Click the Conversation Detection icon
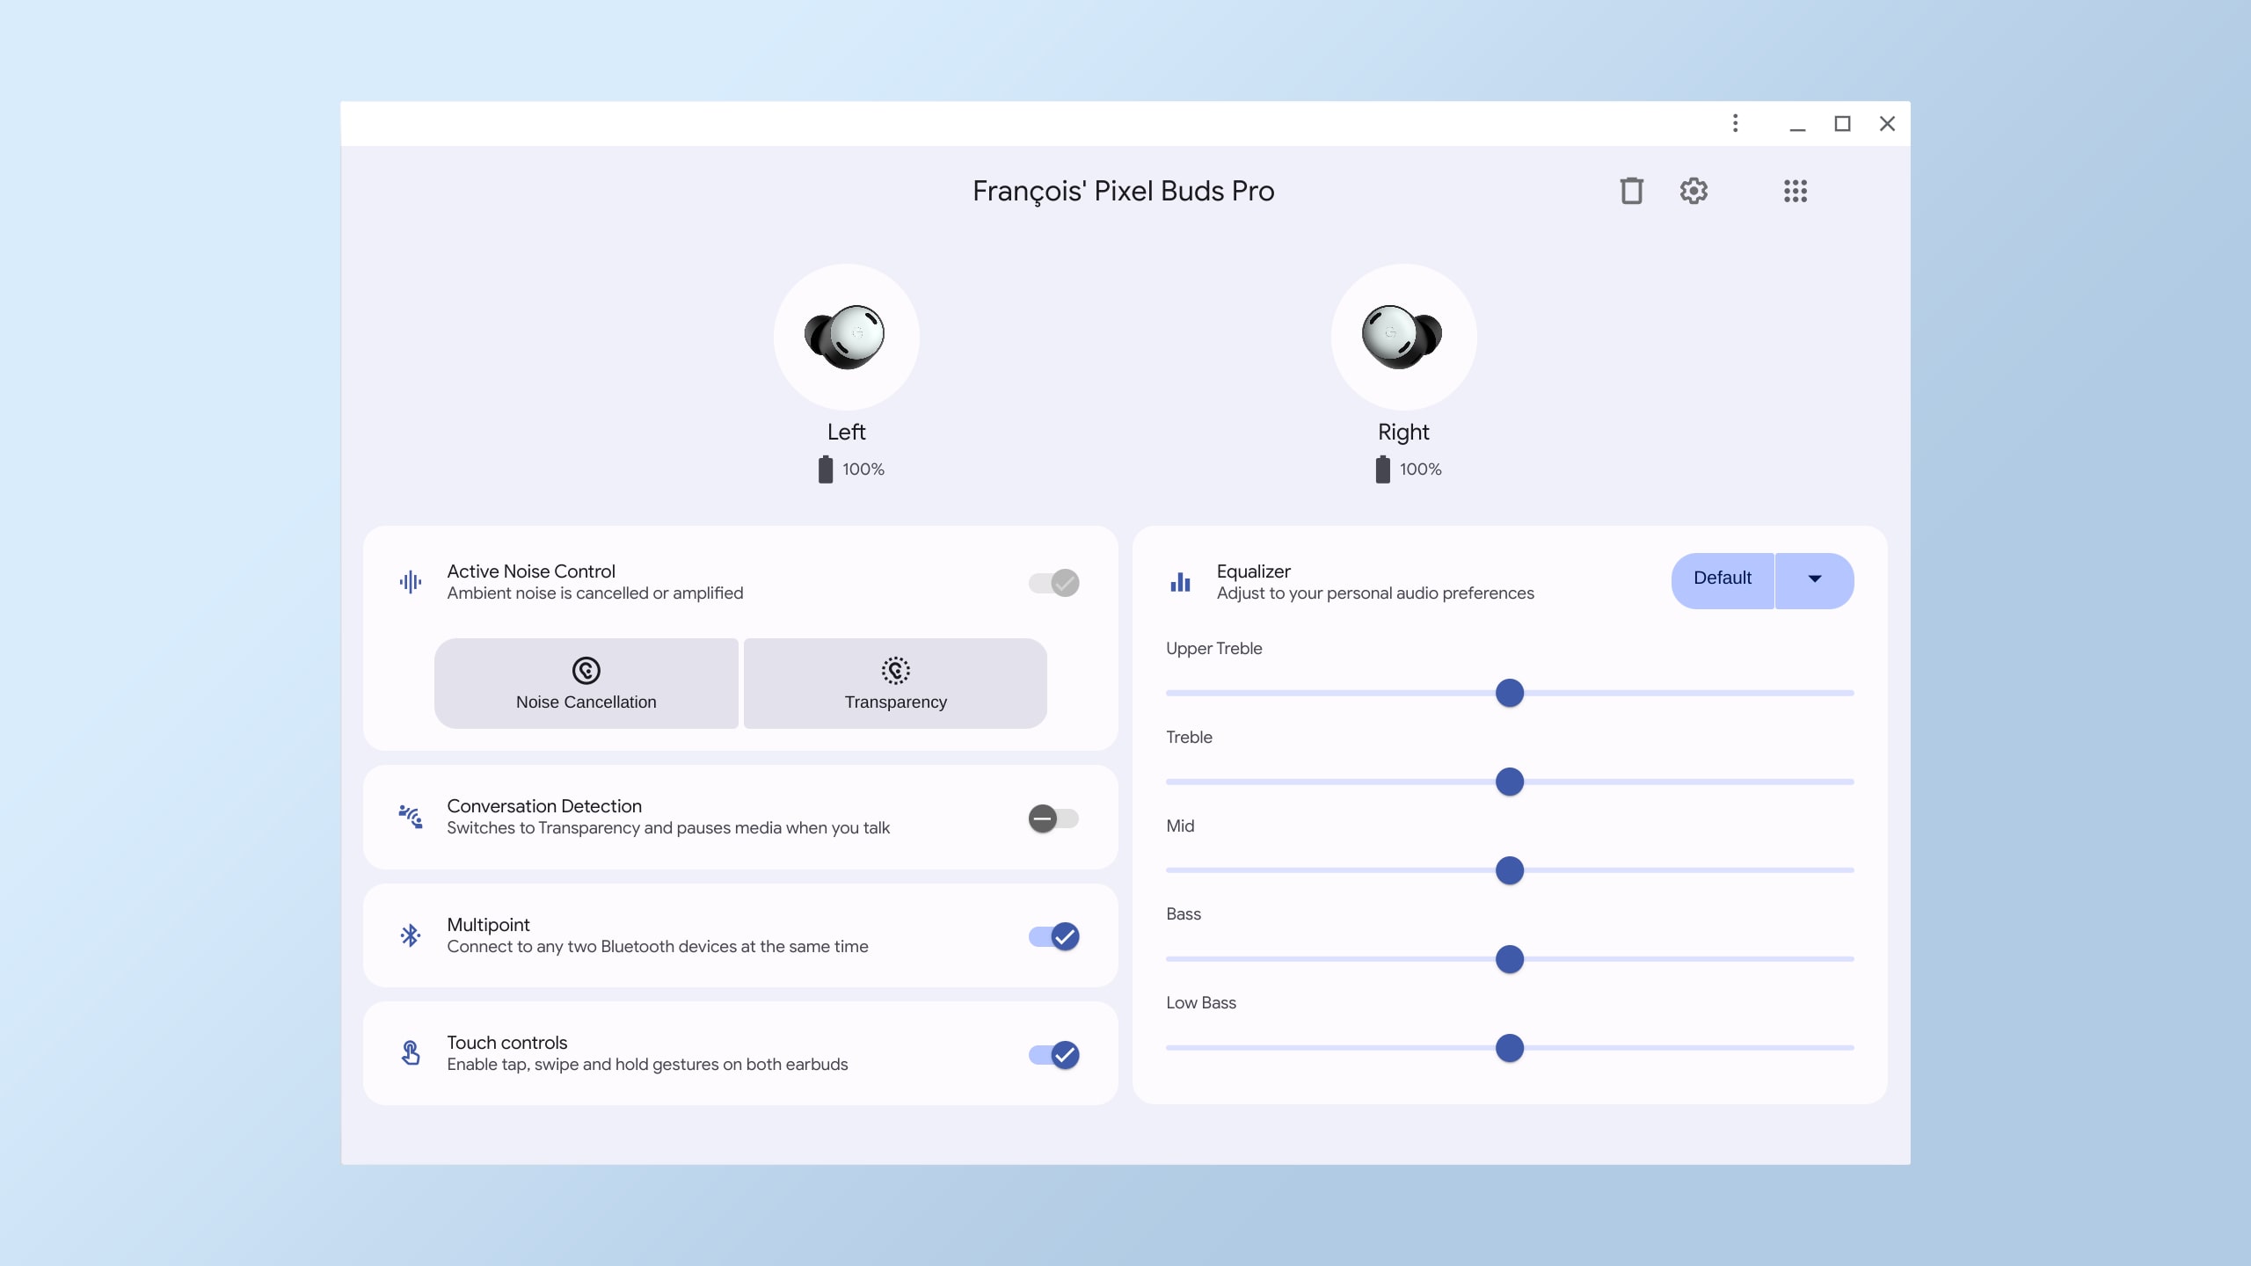 (x=410, y=816)
